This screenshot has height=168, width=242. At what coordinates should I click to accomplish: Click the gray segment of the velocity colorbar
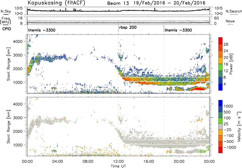(x=221, y=127)
